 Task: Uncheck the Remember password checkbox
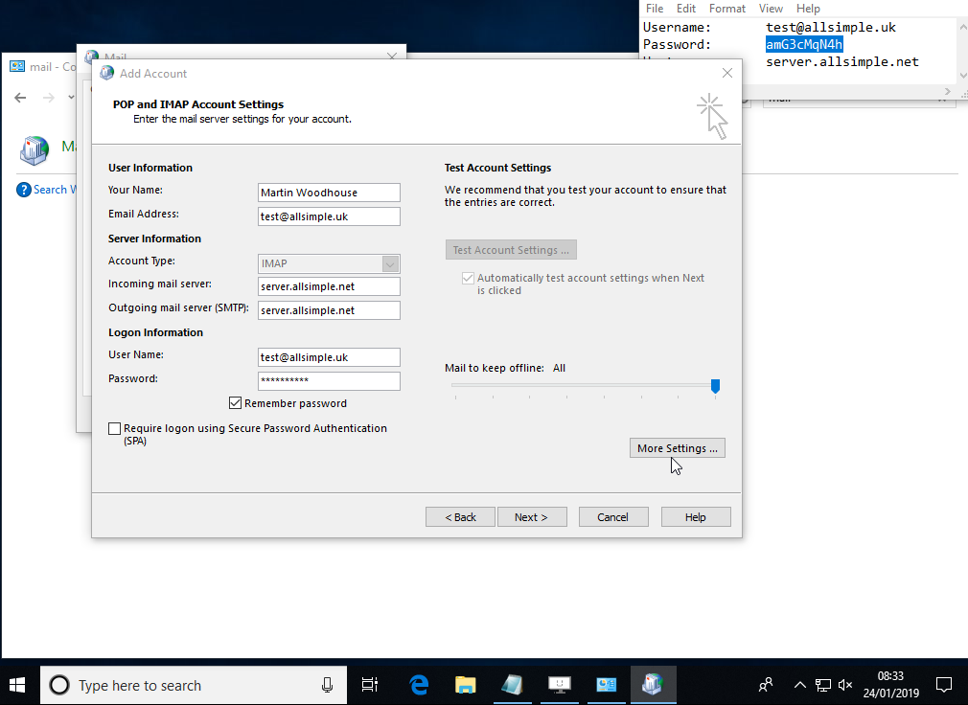click(x=236, y=403)
